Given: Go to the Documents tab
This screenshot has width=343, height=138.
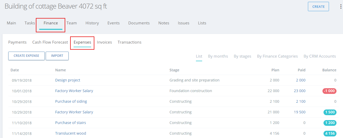Looking at the screenshot, I should point(139,23).
